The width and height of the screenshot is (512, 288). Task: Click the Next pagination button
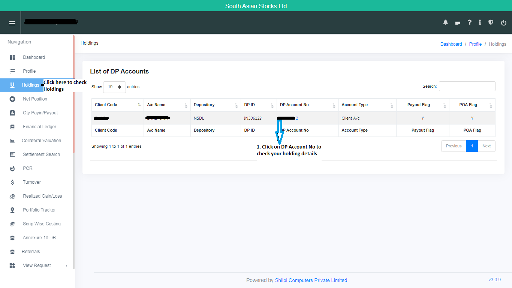pyautogui.click(x=486, y=146)
